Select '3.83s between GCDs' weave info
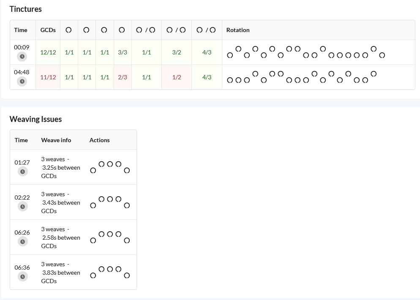This screenshot has height=300, width=420. pyautogui.click(x=60, y=277)
